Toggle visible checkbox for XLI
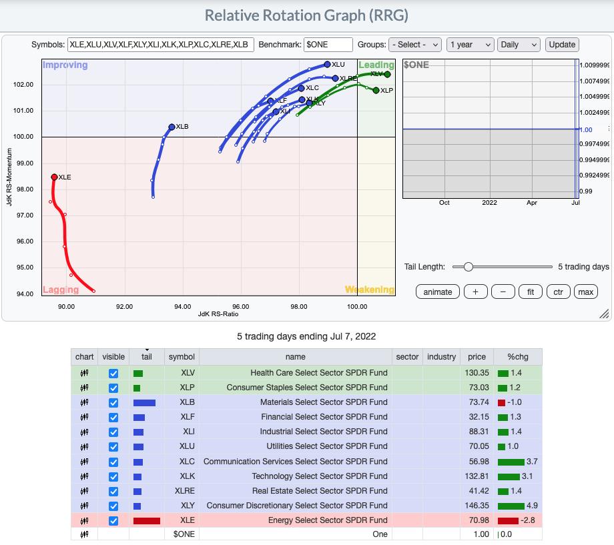The width and height of the screenshot is (614, 545). (113, 432)
